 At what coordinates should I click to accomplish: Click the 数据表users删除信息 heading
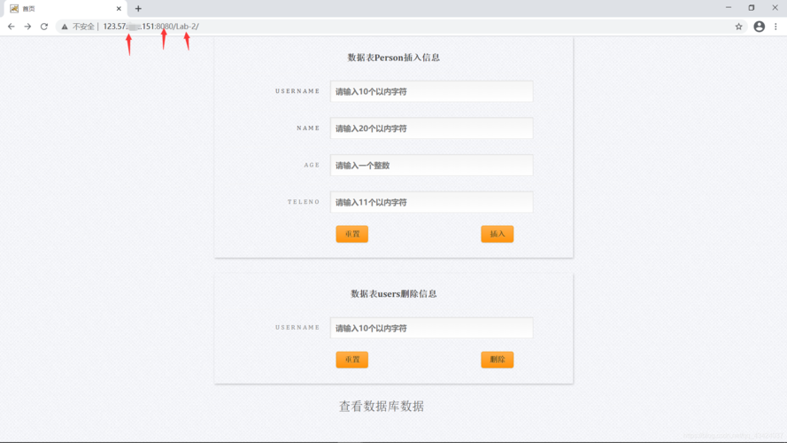click(393, 294)
